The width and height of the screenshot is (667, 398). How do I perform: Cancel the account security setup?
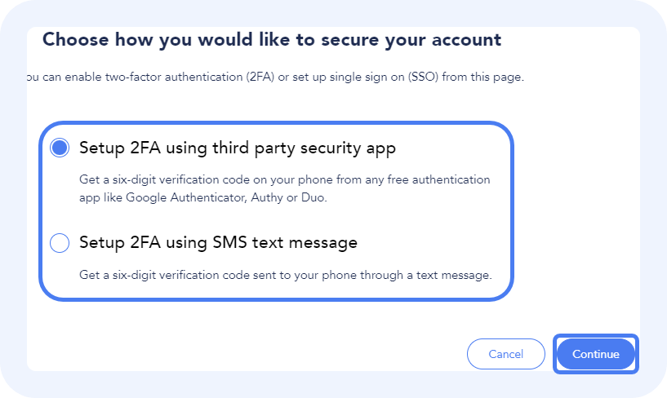pos(505,354)
